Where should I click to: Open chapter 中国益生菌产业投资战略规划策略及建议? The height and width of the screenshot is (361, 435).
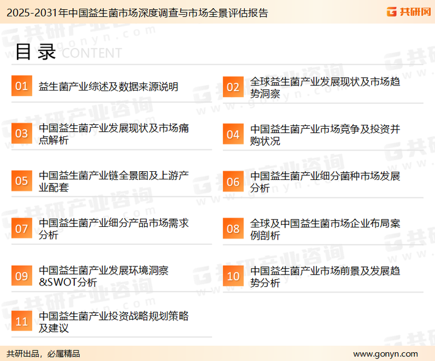114,322
